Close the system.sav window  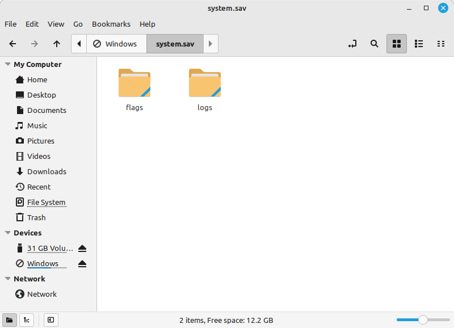pos(443,8)
